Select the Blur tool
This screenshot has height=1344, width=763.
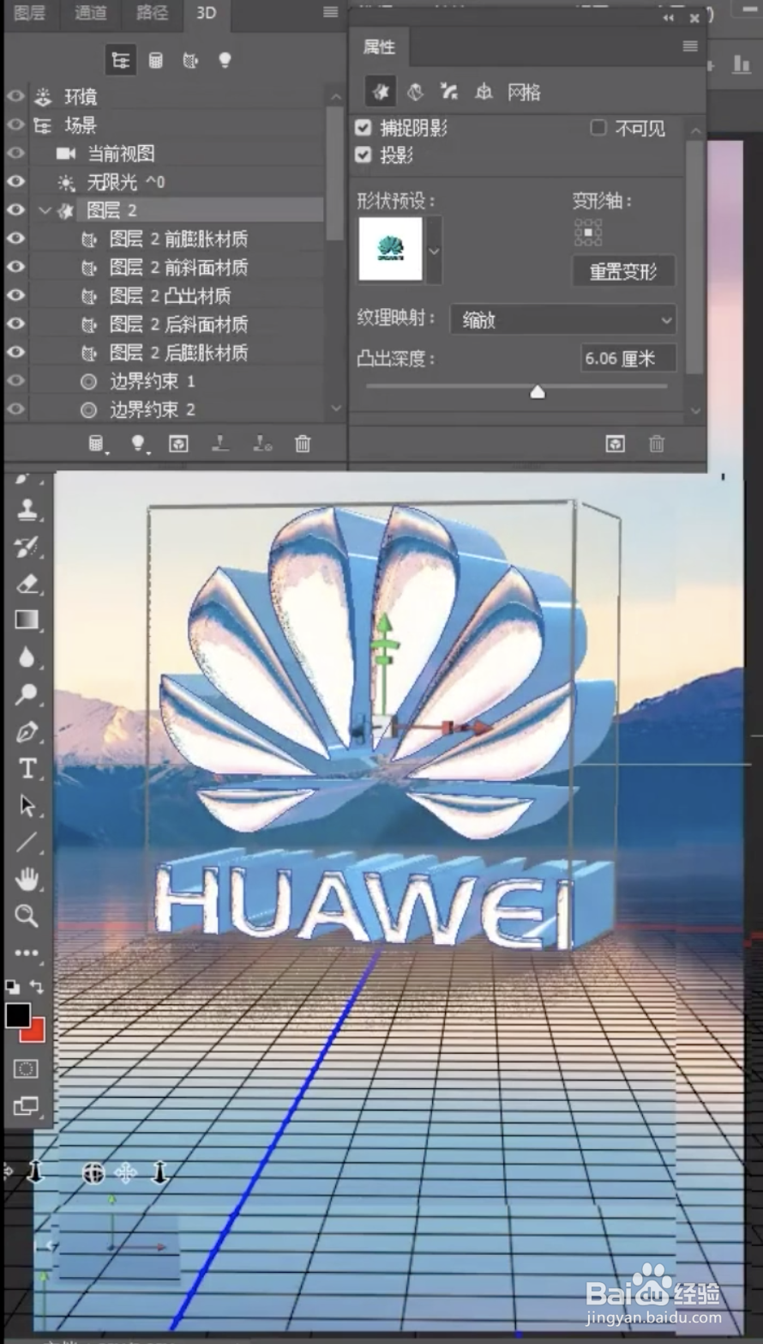coord(27,657)
